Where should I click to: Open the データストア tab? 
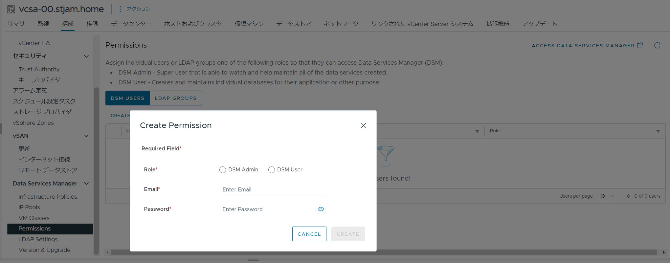click(294, 24)
